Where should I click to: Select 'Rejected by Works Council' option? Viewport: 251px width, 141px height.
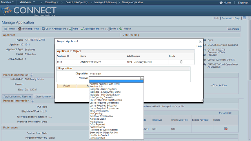[x=104, y=130]
